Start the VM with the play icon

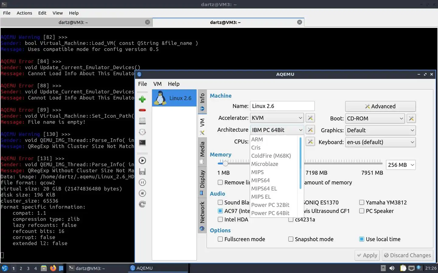[x=142, y=160]
